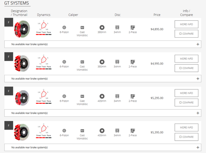Screen dimensions: 206x153
Task: Click Street/Track/Race rating bar of the $5,395.00 system
Action: (44, 138)
